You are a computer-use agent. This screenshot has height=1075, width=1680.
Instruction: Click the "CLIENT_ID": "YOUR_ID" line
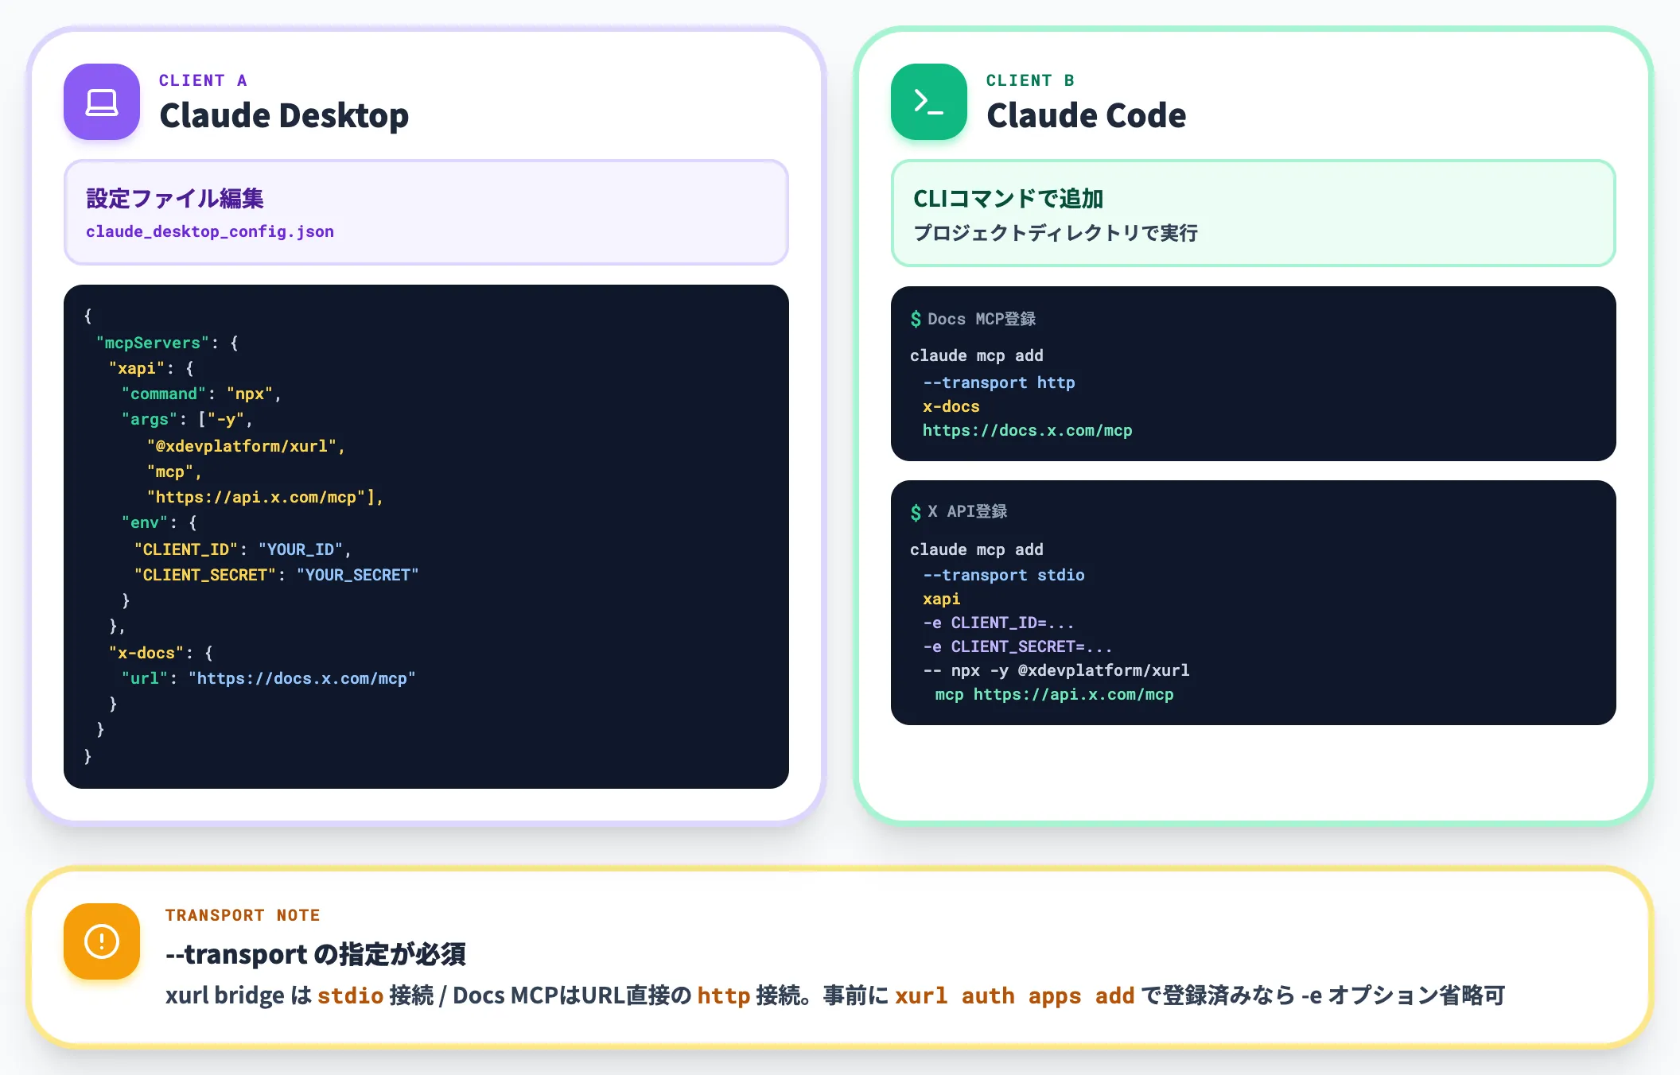pyautogui.click(x=243, y=549)
